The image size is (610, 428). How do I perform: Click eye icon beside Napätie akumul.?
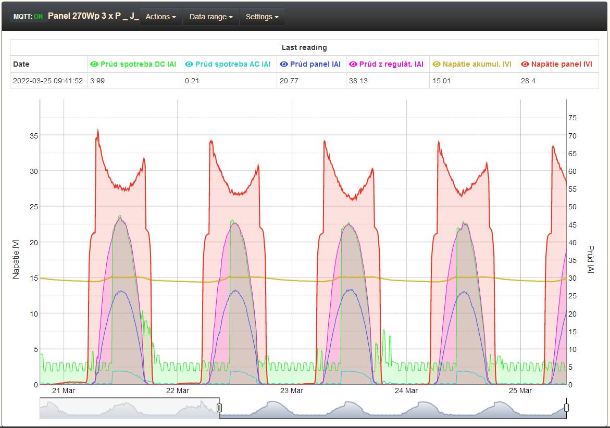[437, 65]
